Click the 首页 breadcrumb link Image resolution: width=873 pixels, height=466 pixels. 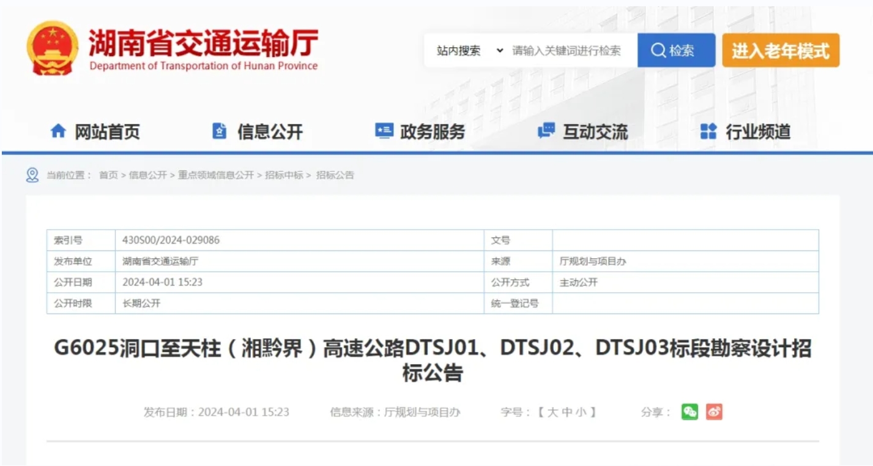pos(108,175)
